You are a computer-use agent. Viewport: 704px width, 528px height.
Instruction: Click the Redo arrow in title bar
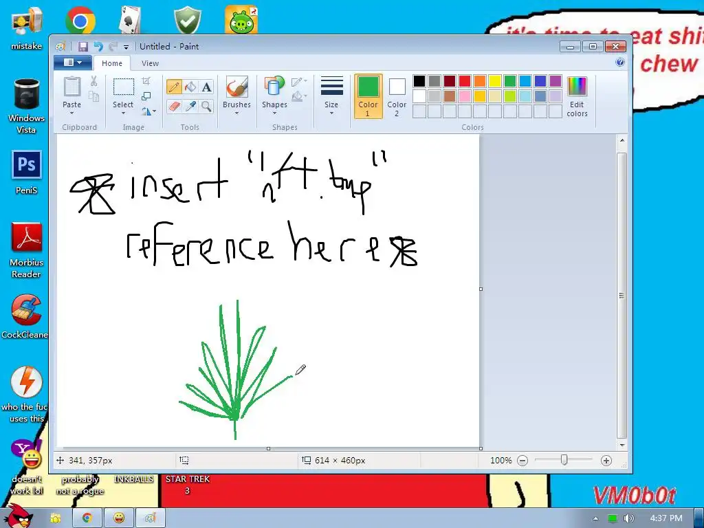113,46
